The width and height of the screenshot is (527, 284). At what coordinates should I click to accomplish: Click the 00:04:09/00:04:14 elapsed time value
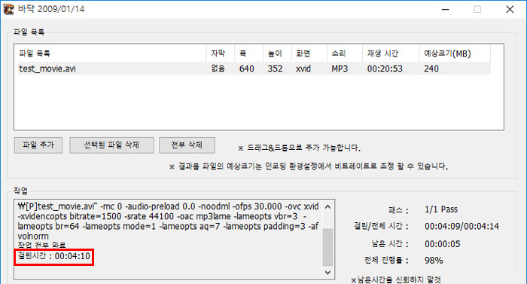(462, 227)
